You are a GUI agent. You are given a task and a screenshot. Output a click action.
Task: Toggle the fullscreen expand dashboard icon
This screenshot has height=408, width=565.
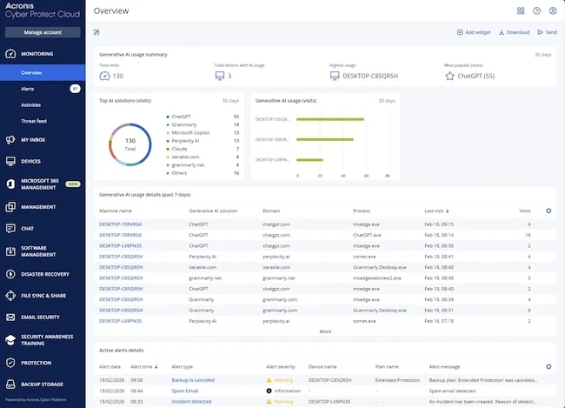tap(96, 32)
